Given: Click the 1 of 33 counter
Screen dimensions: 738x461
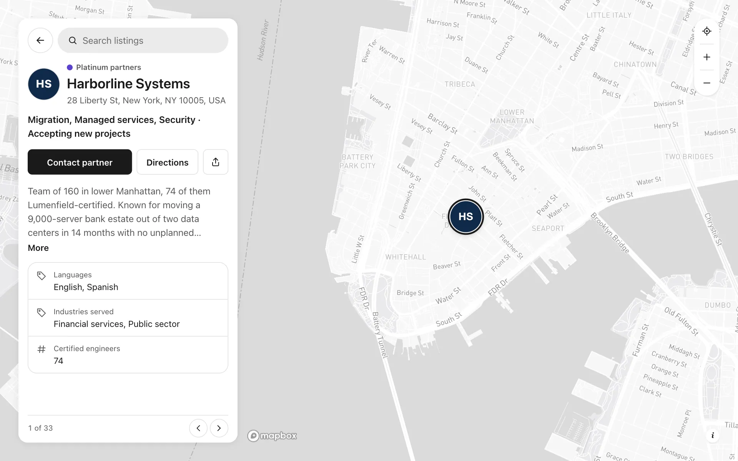Looking at the screenshot, I should tap(40, 428).
